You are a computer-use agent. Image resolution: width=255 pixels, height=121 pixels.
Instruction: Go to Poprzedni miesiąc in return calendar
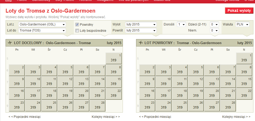click(155, 117)
